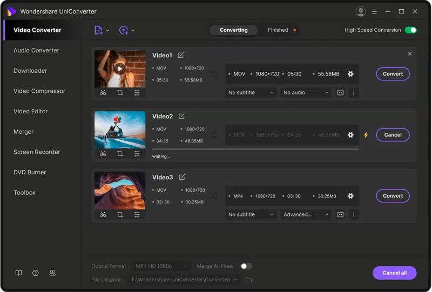The width and height of the screenshot is (432, 292).
Task: Trim Video2 with the scissors icon
Action: 103,153
